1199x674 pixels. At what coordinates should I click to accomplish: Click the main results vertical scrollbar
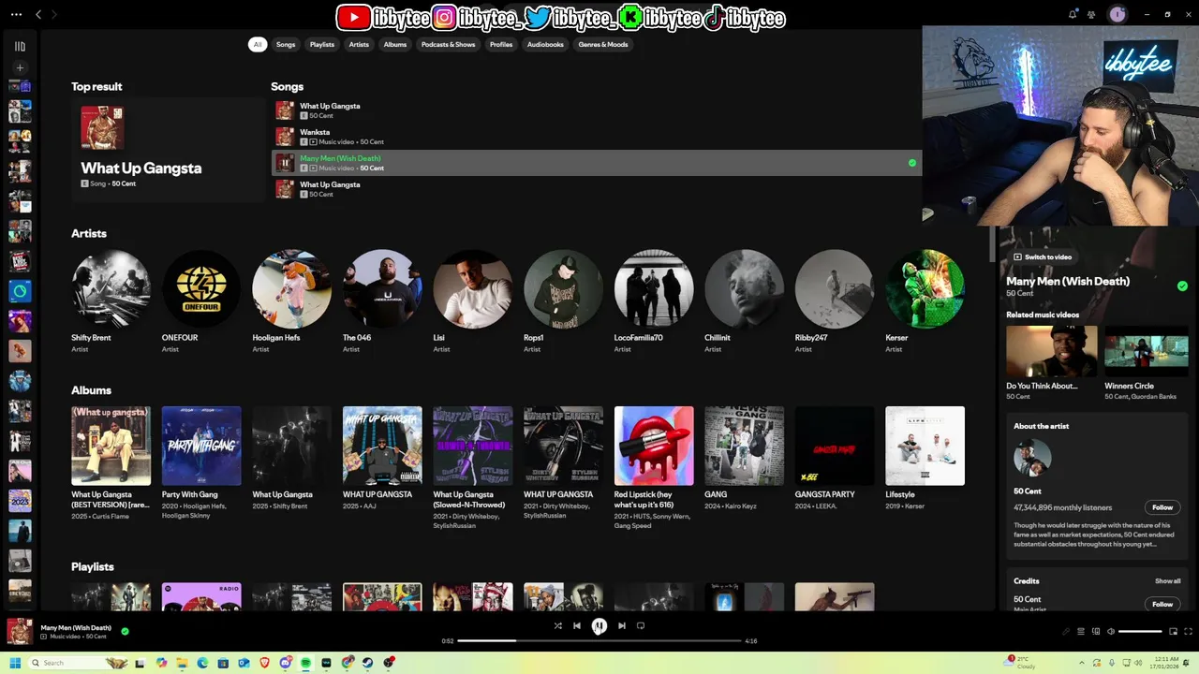(x=992, y=243)
